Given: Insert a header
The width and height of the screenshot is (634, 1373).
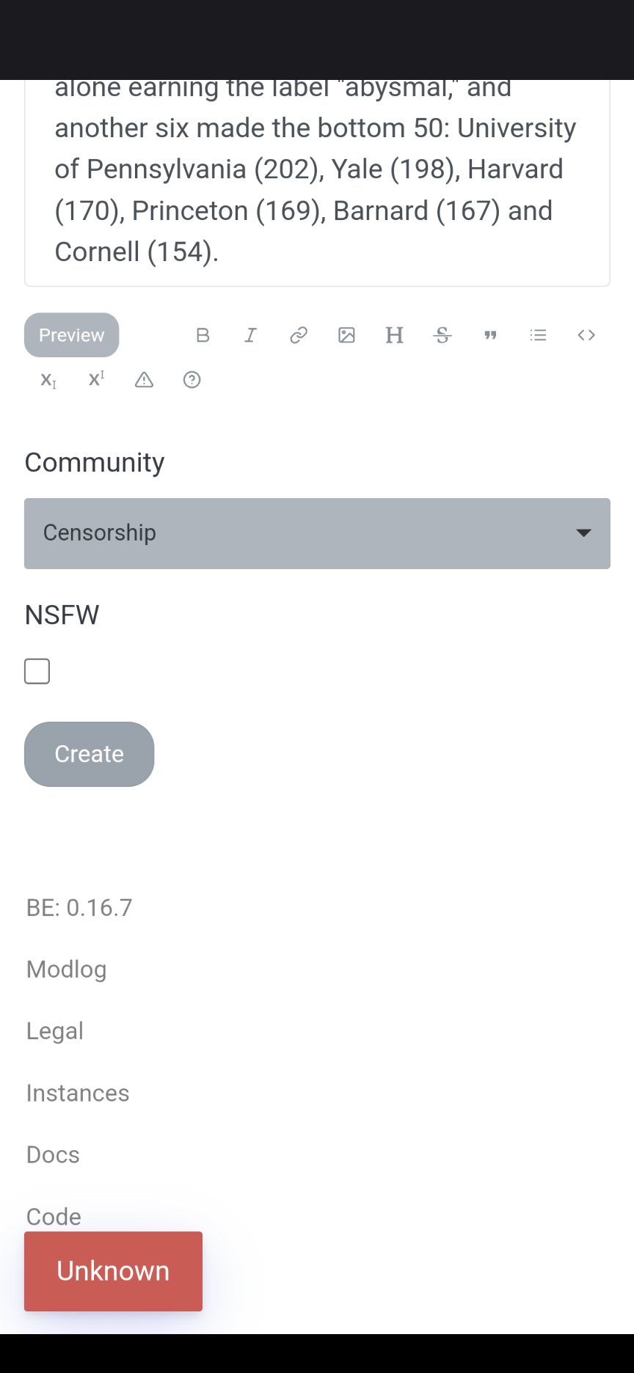Looking at the screenshot, I should [x=395, y=335].
